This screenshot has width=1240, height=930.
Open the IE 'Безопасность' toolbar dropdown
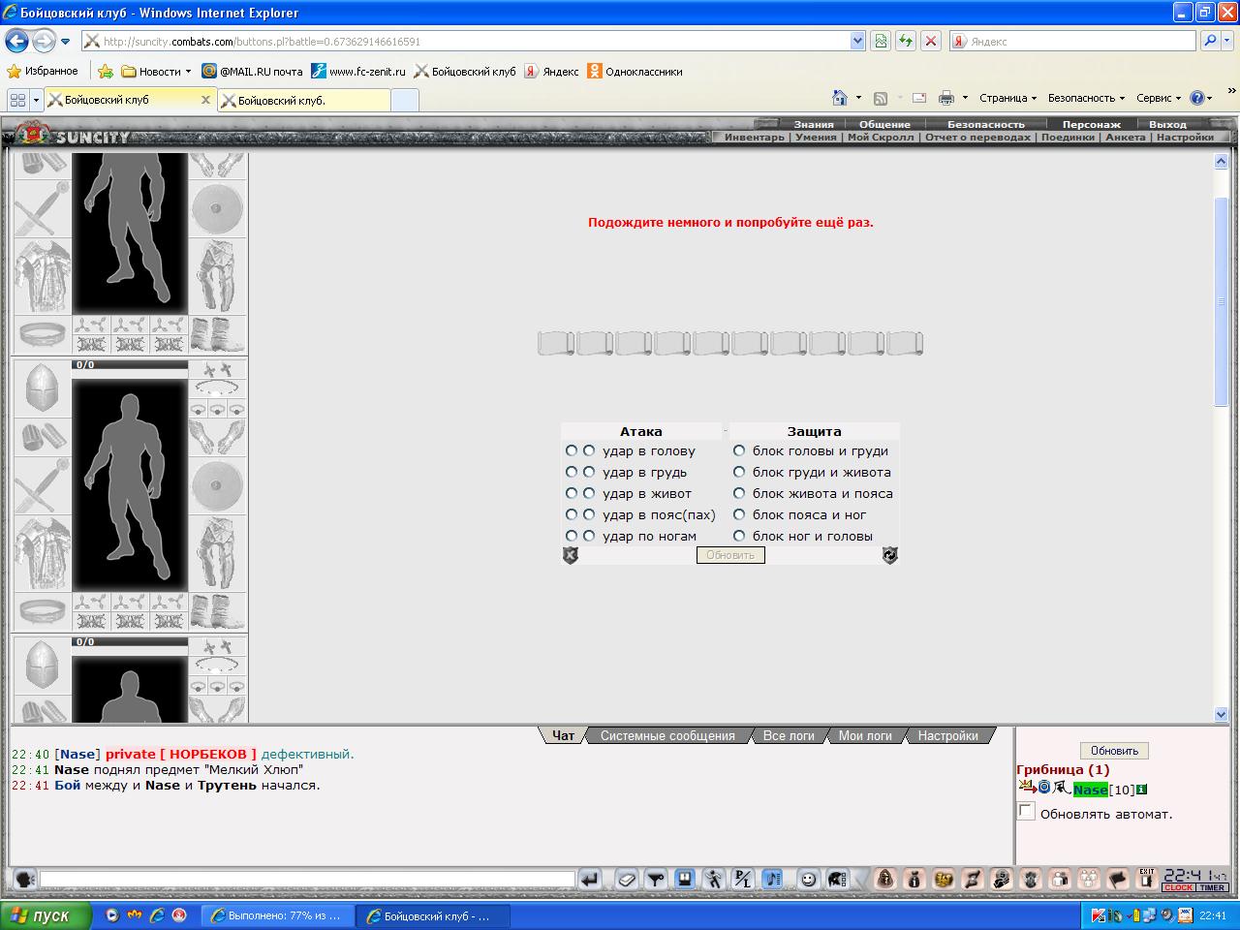(1086, 98)
